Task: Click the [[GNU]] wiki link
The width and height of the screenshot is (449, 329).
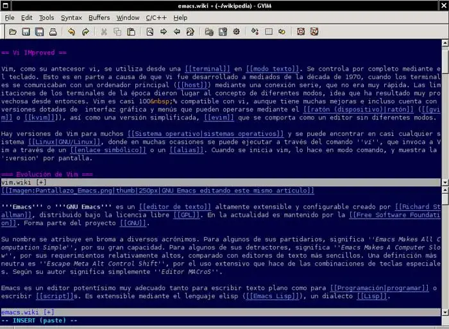Action: pyautogui.click(x=133, y=223)
